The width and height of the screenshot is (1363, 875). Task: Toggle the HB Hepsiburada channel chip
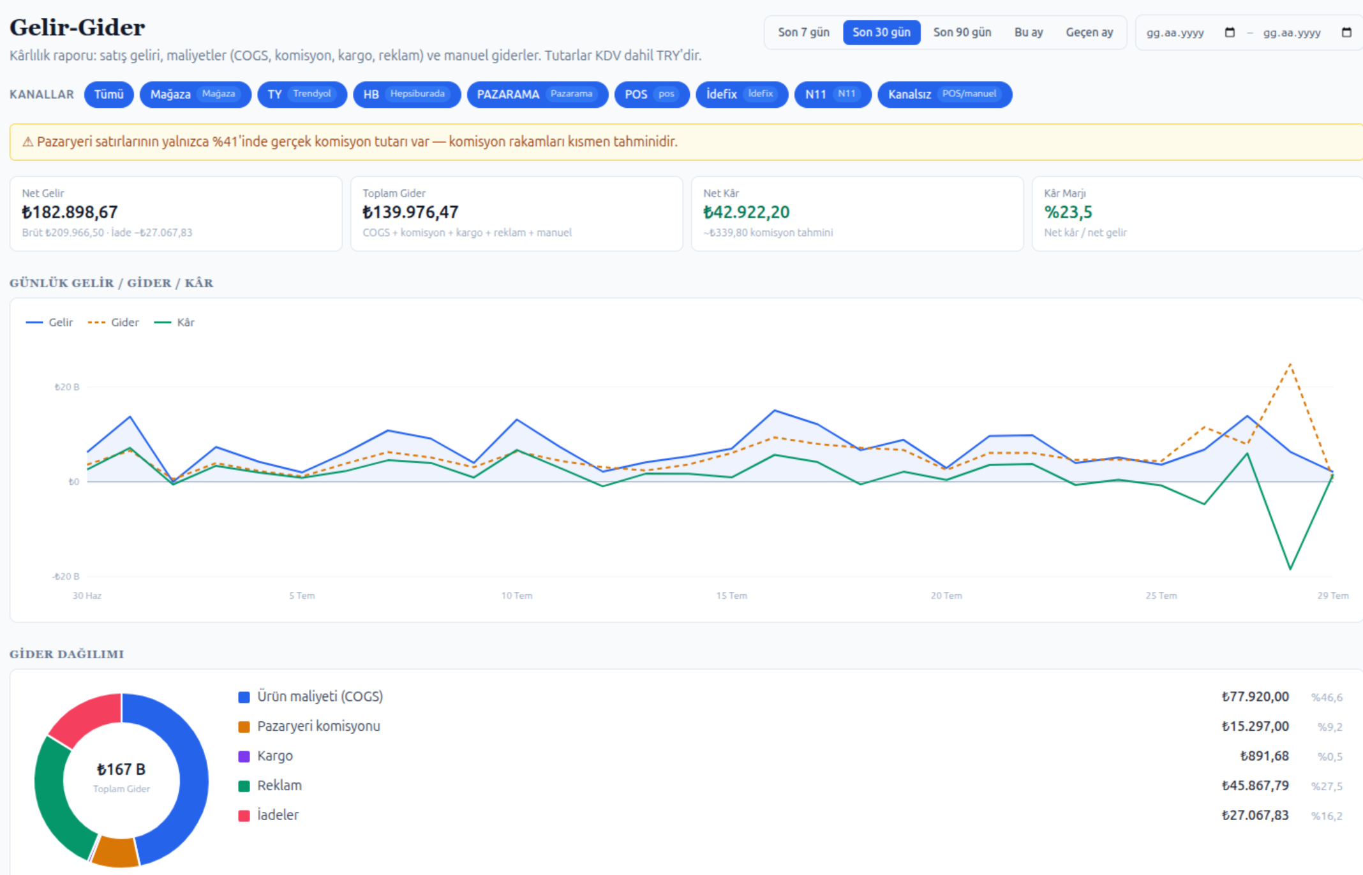coord(406,94)
